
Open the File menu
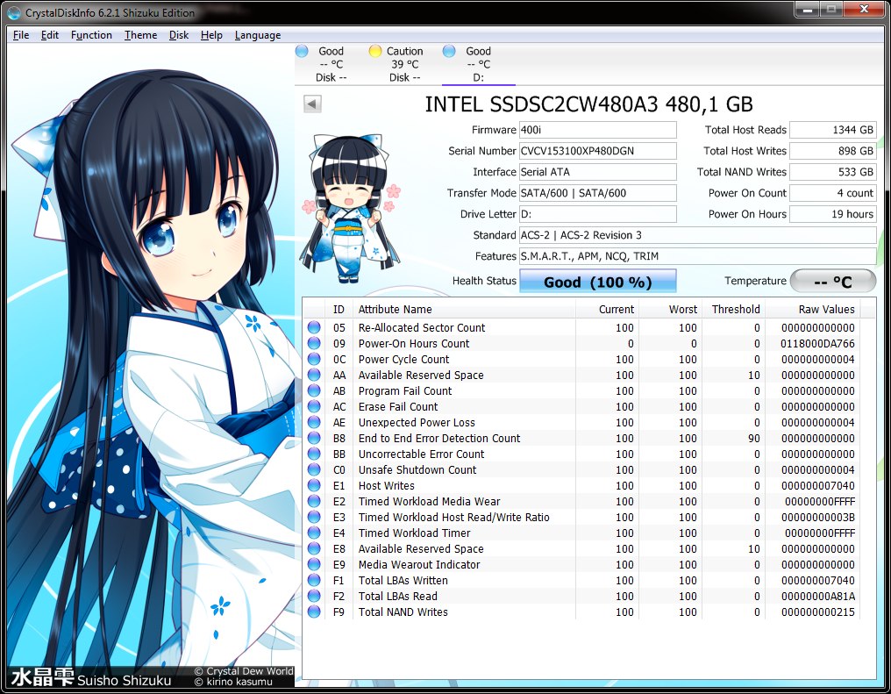(x=21, y=35)
